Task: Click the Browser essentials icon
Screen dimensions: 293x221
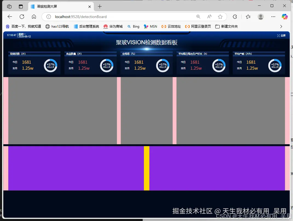Action: 248,16
